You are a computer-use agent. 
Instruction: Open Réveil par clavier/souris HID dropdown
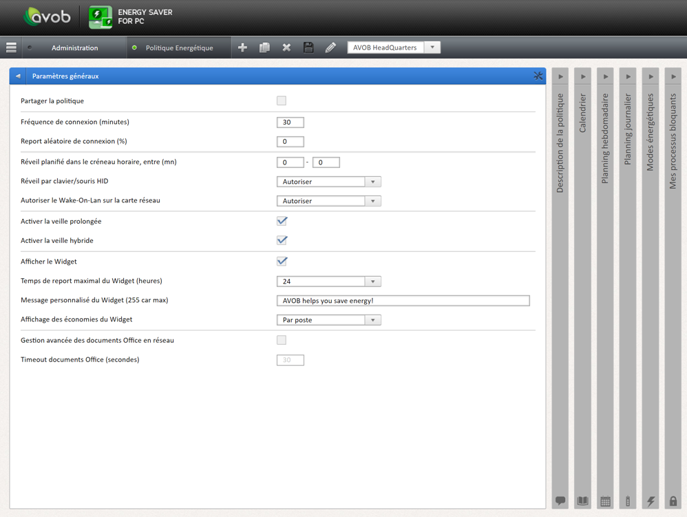(328, 181)
